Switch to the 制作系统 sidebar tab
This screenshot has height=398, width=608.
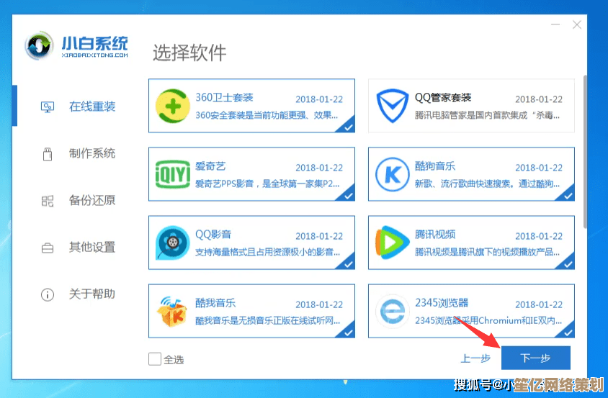click(78, 153)
